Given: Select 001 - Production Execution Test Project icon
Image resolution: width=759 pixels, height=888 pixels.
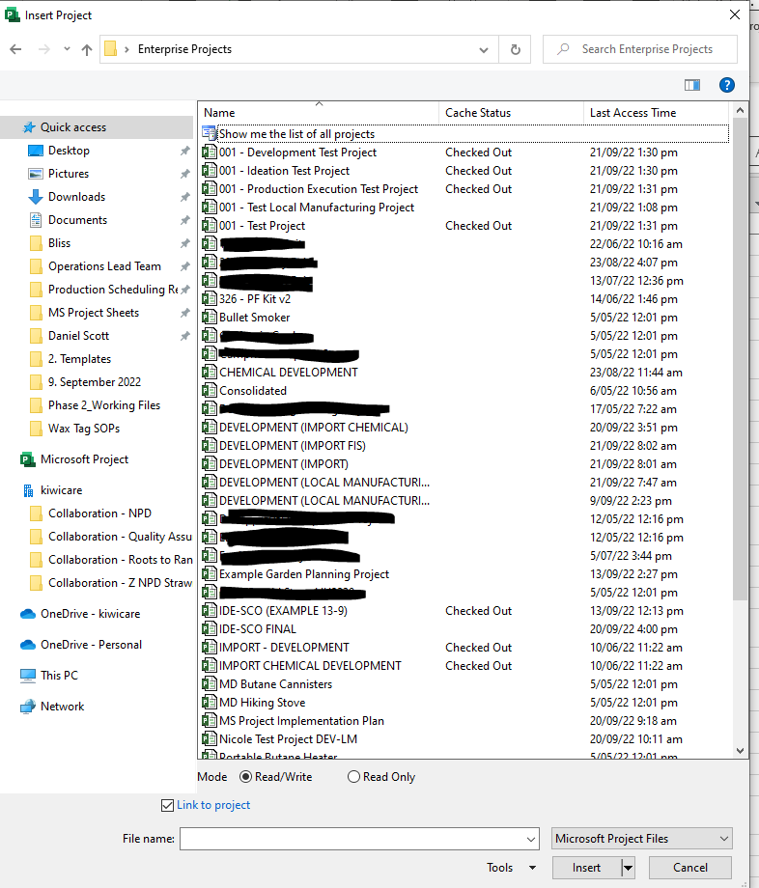Looking at the screenshot, I should click(209, 189).
